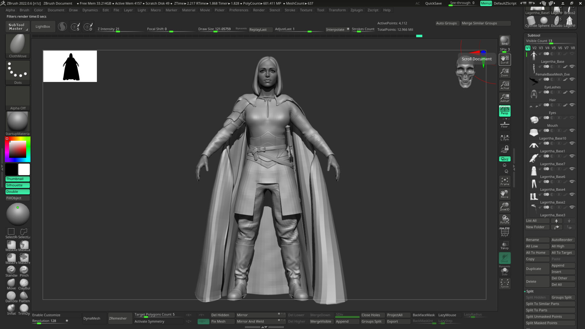Choose the MaskLasso brush

point(24,246)
